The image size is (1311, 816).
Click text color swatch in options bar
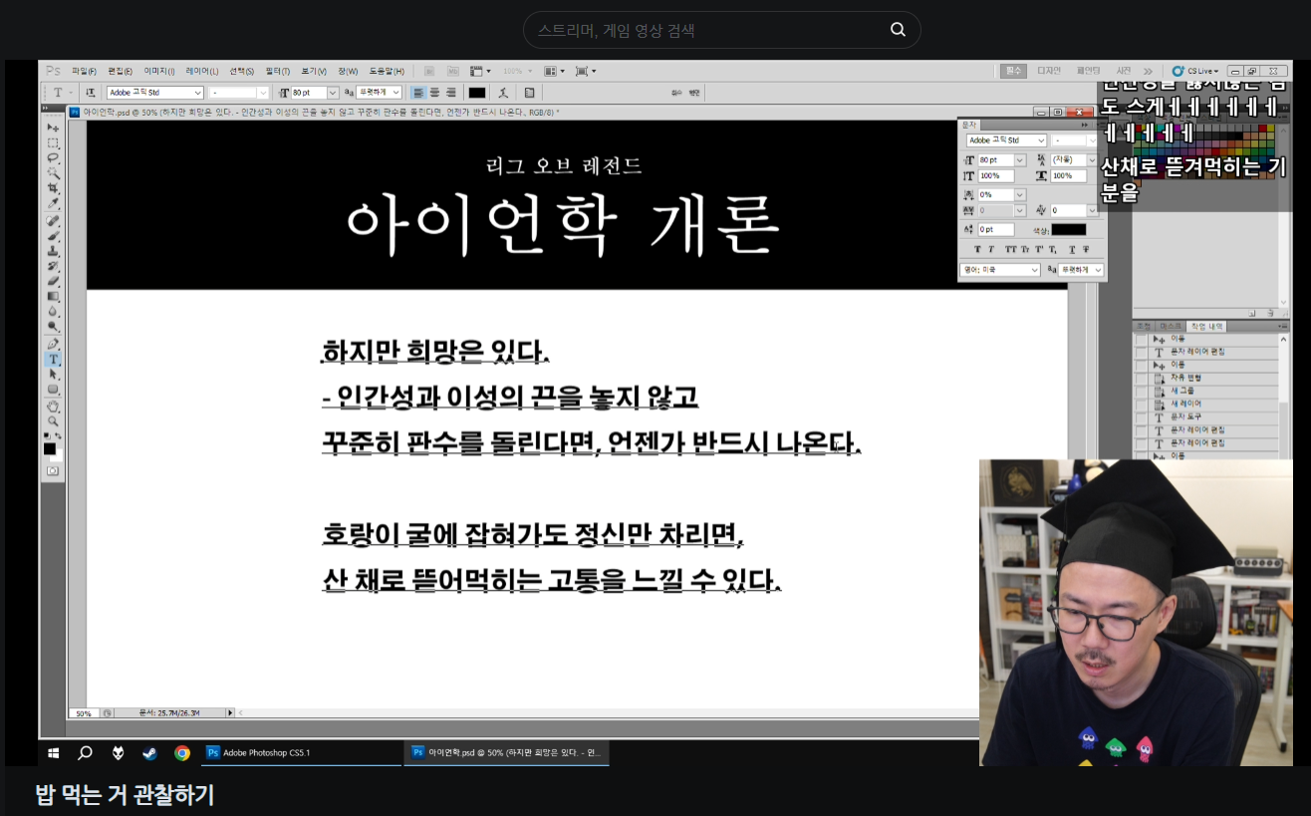click(477, 92)
